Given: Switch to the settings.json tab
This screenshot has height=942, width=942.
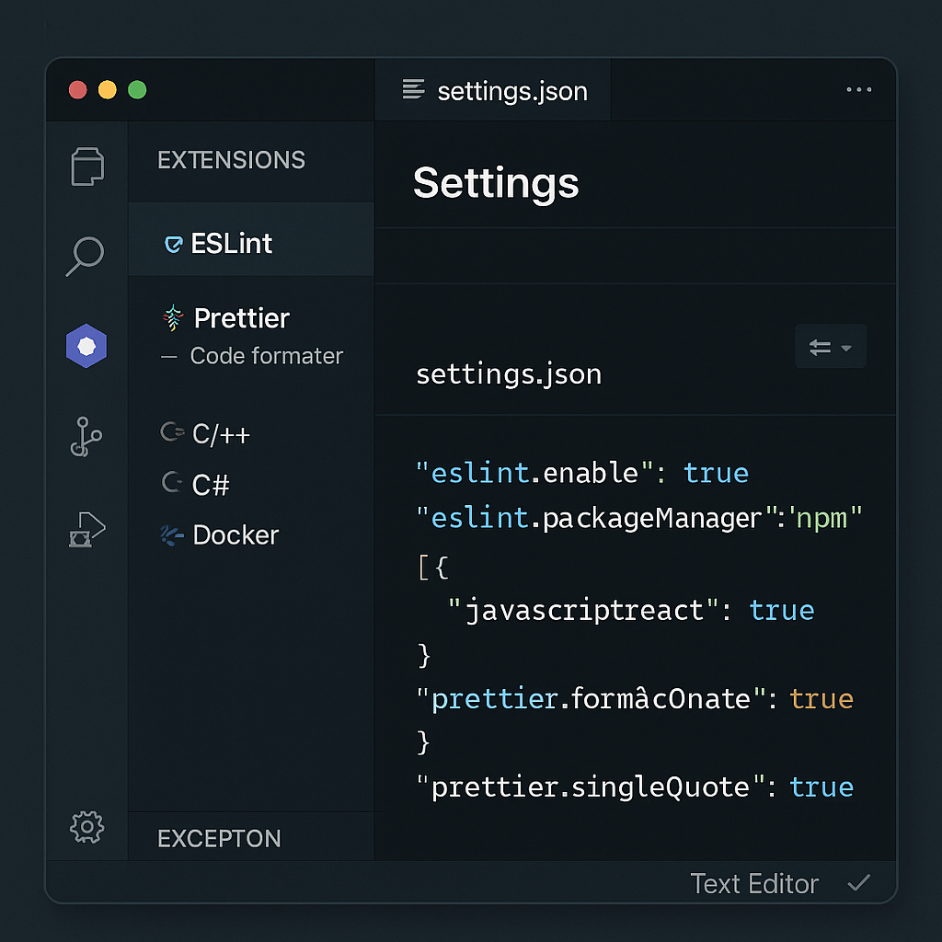Looking at the screenshot, I should pyautogui.click(x=493, y=89).
